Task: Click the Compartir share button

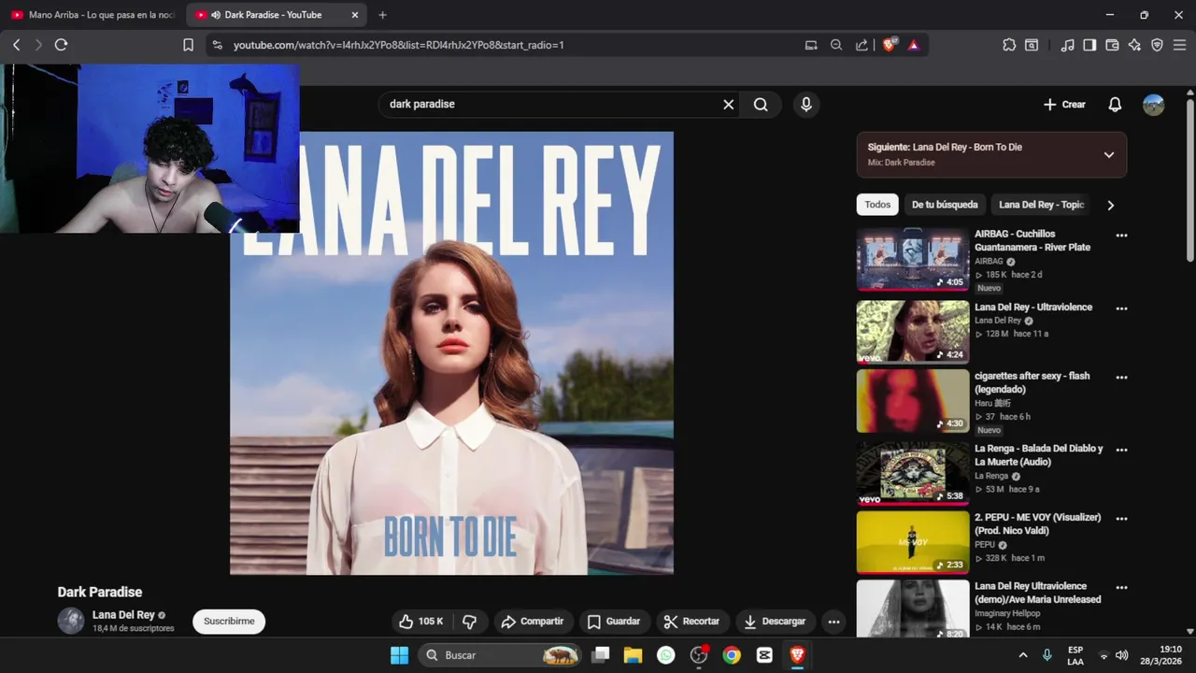Action: point(532,622)
